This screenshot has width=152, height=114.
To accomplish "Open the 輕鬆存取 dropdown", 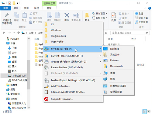I will pyautogui.click(x=99, y=18).
